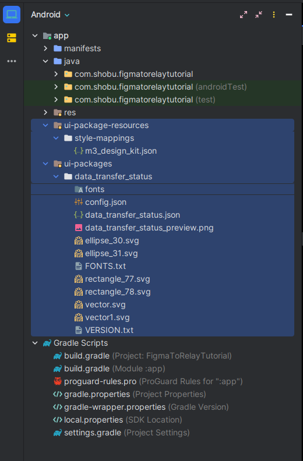Viewport: 303px width, 461px height.
Task: Show more tool windows via the ellipsis icon
Action: [12, 61]
